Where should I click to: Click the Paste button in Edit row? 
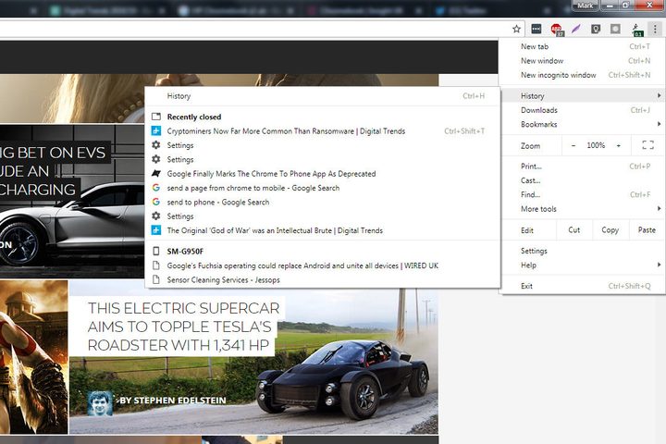[x=647, y=229]
